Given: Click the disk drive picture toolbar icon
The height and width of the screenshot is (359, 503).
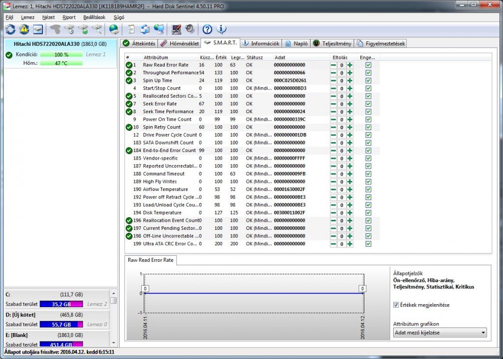Looking at the screenshot, I should 38,29.
